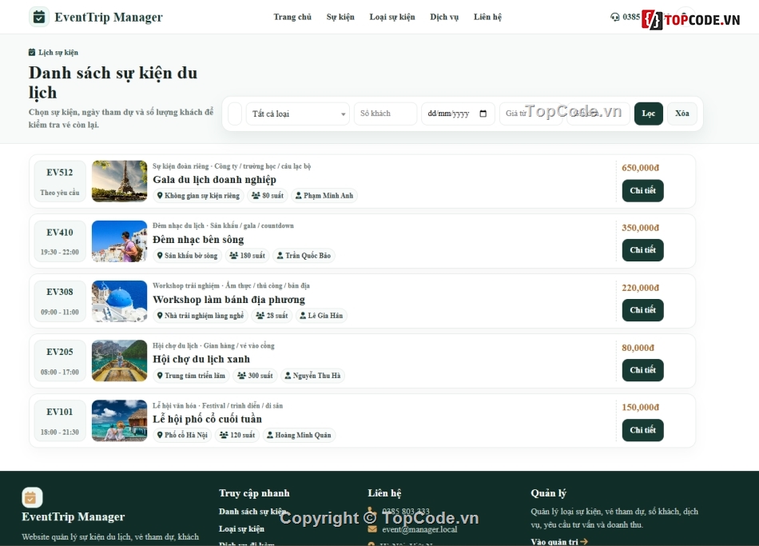The image size is (759, 546).
Task: Click the small empty field before Tất cả loại
Action: tap(235, 114)
